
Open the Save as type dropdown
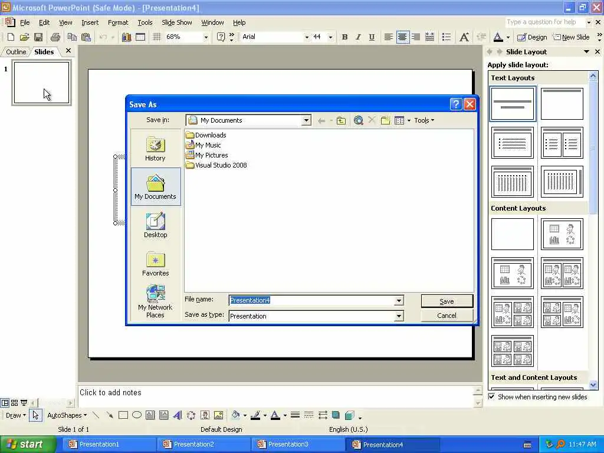coord(399,316)
